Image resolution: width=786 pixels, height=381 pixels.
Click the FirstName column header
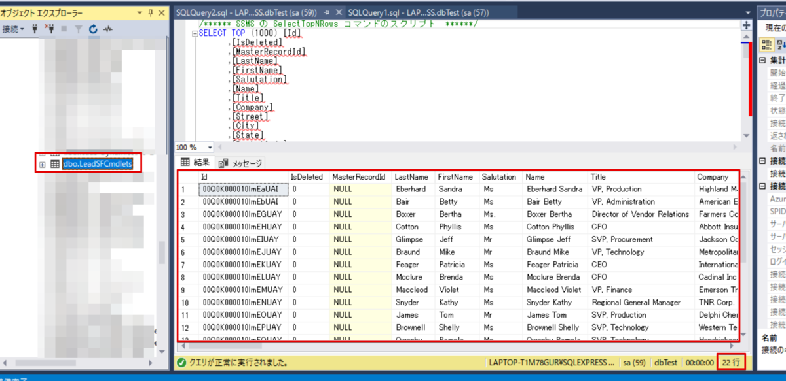pyautogui.click(x=457, y=177)
